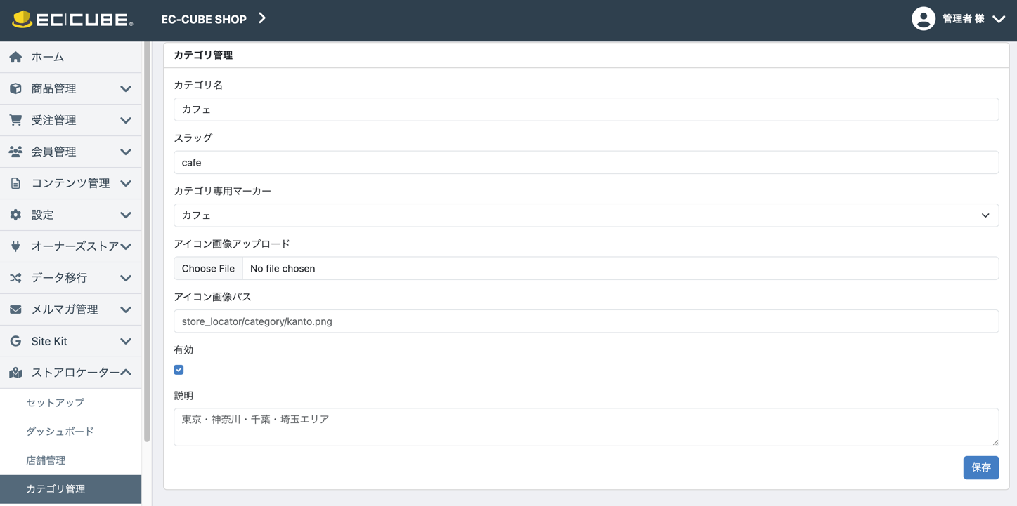The width and height of the screenshot is (1017, 506).
Task: Uncheck the 有効 checkbox
Action: [x=179, y=370]
